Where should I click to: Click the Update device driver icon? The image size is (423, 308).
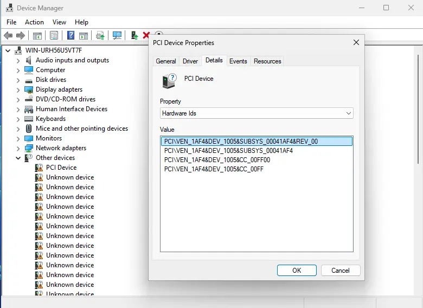pyautogui.click(x=100, y=36)
